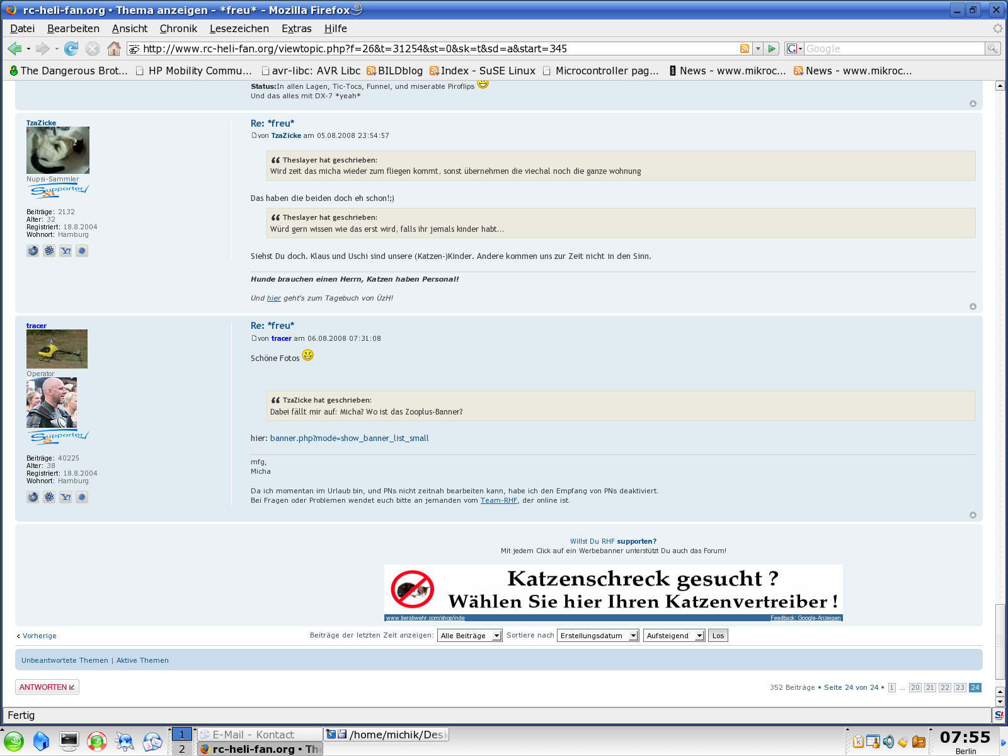1008x756 pixels.
Task: Launch the terminal from the panel
Action: [x=69, y=742]
